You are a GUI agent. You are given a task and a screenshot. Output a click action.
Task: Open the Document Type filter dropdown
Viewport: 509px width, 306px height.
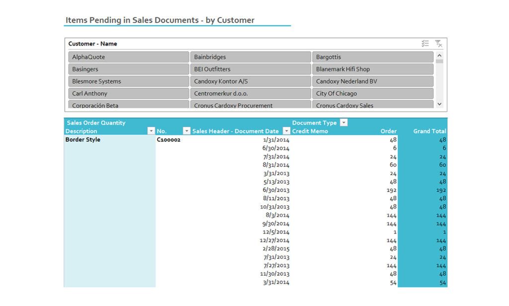[x=342, y=122]
